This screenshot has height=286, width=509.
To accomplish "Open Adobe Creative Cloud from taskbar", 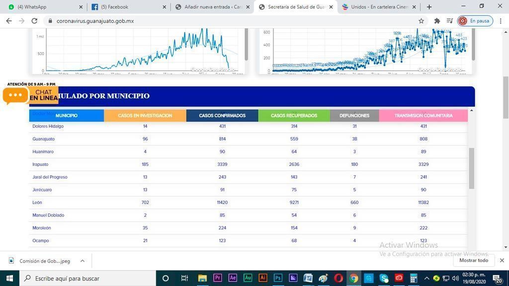I will pos(399,278).
